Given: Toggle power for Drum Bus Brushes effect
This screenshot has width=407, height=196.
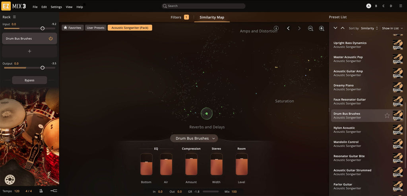Looking at the screenshot, I should click(x=50, y=39).
